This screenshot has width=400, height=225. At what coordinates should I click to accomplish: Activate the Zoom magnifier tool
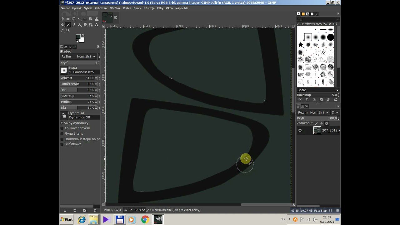[x=68, y=30]
